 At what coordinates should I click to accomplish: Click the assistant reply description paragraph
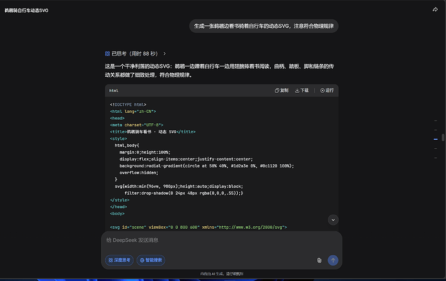pos(219,71)
